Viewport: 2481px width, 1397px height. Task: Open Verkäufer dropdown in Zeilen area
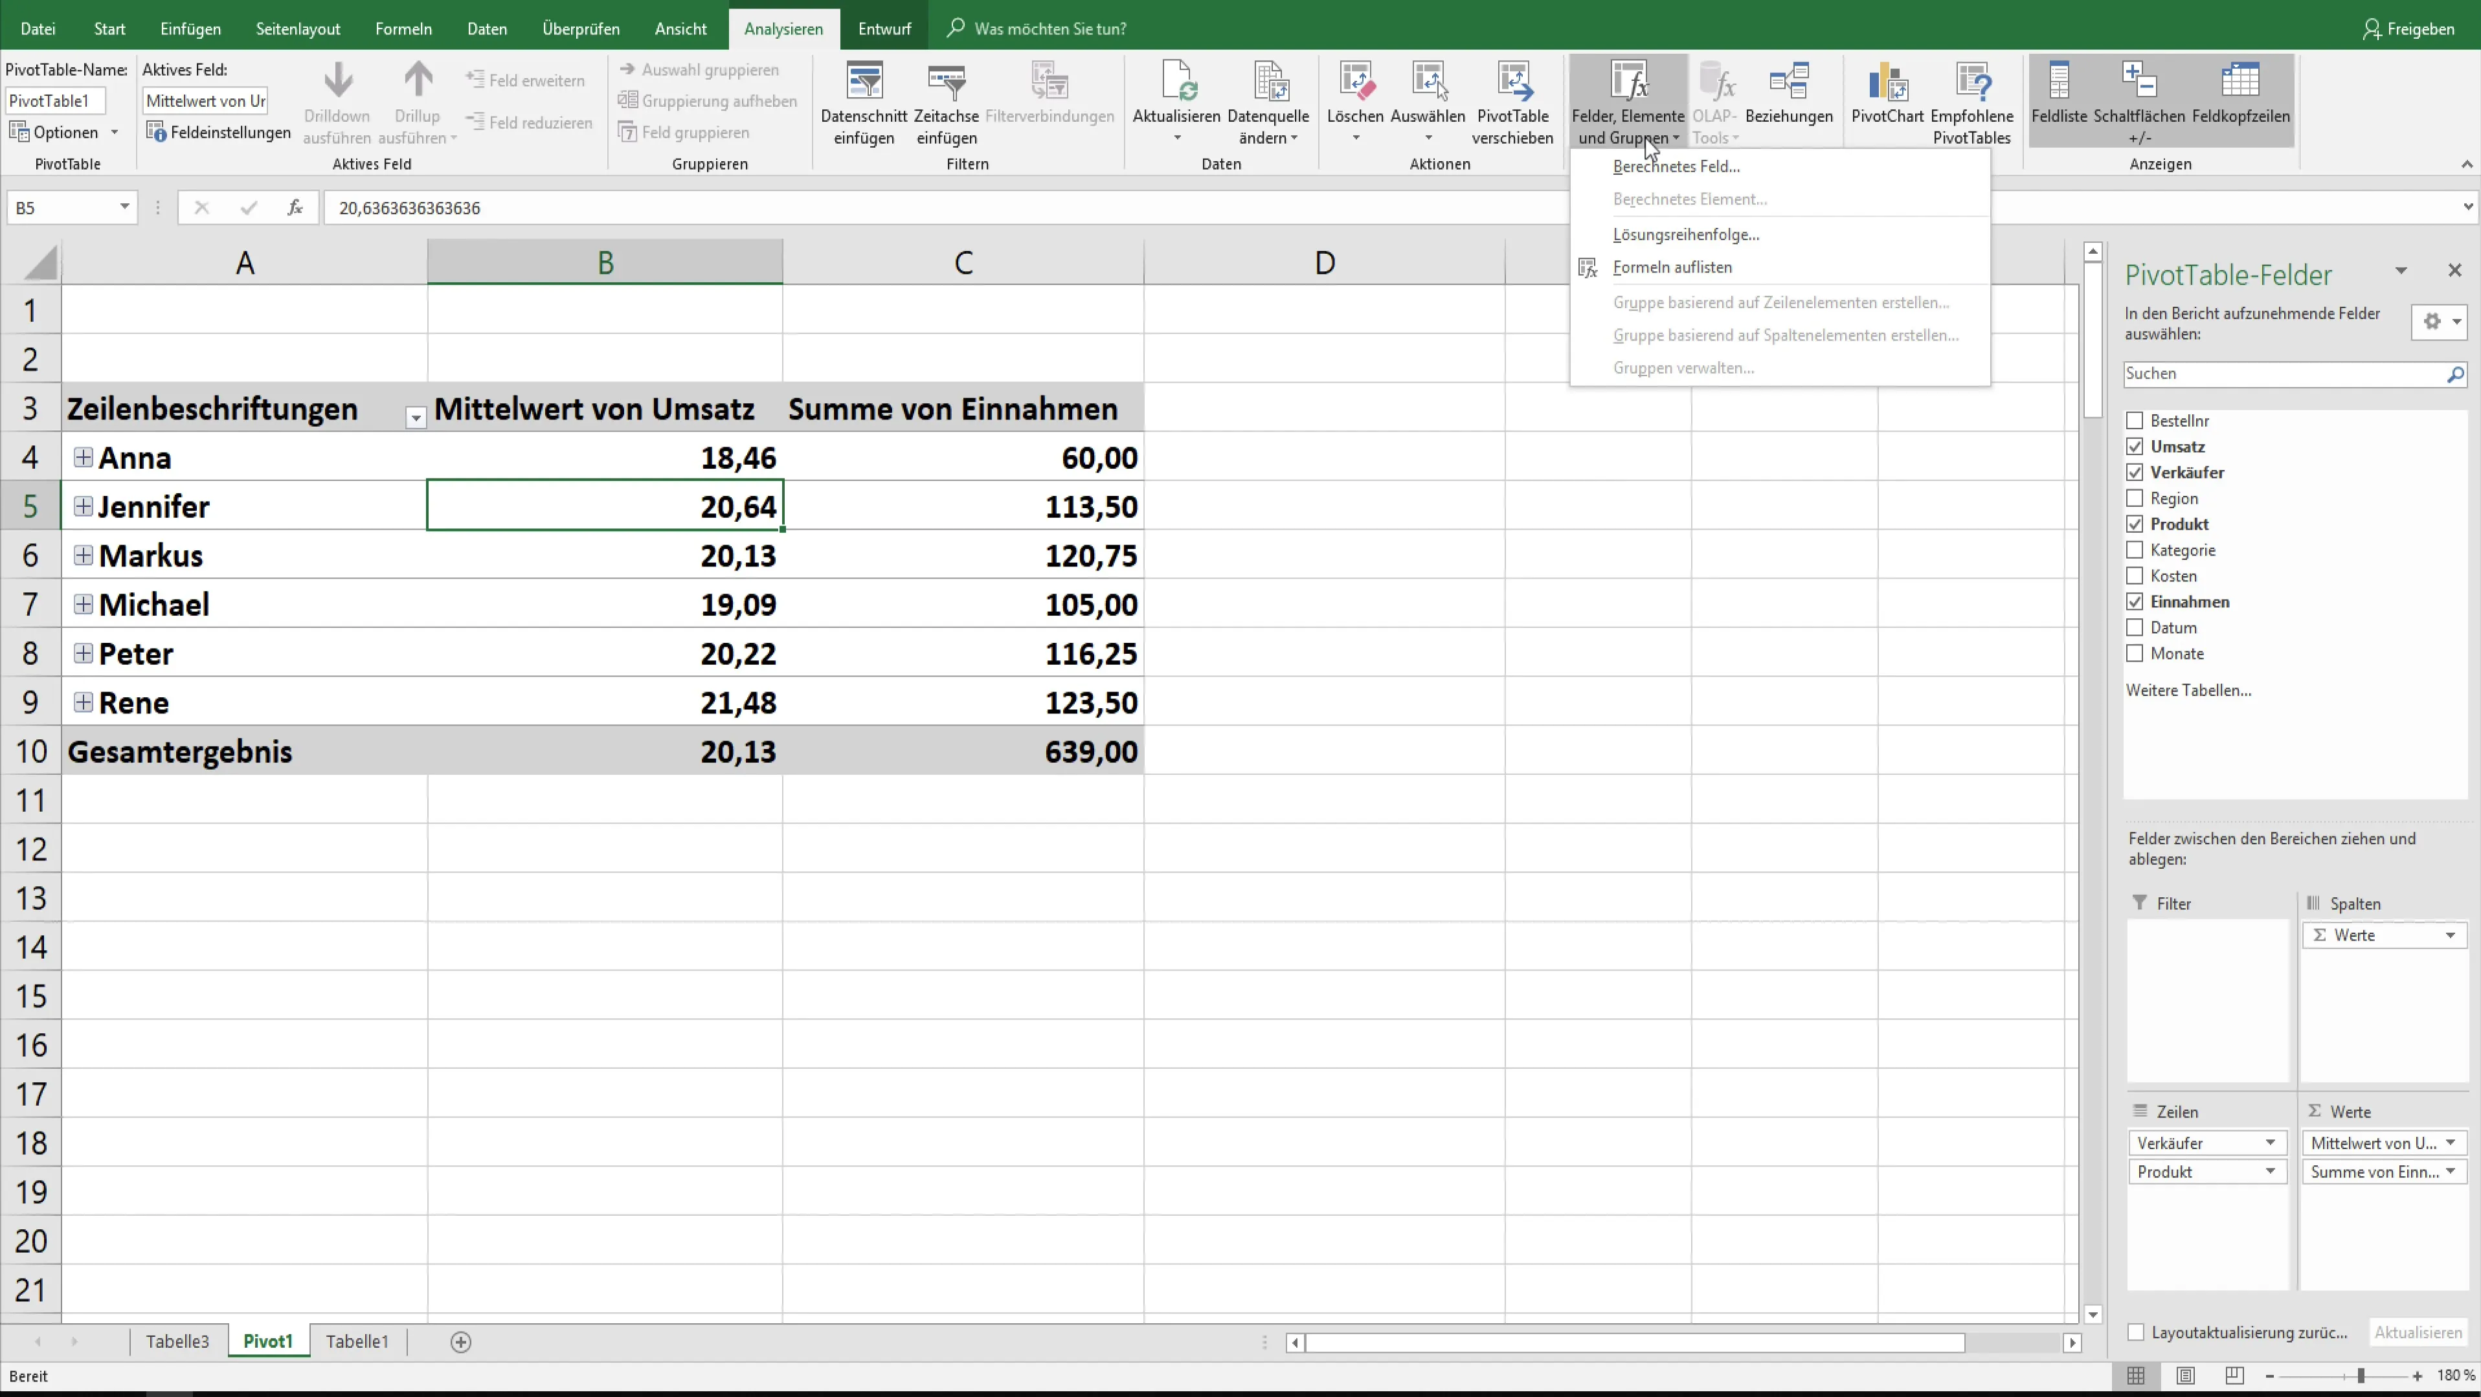coord(2269,1143)
